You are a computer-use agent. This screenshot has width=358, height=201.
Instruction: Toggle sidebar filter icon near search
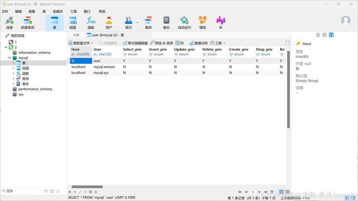pyautogui.click(x=46, y=191)
